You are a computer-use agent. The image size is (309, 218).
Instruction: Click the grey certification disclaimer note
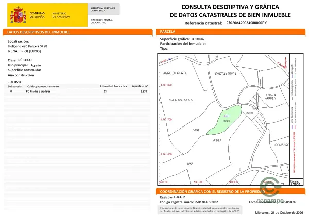pos(200,210)
